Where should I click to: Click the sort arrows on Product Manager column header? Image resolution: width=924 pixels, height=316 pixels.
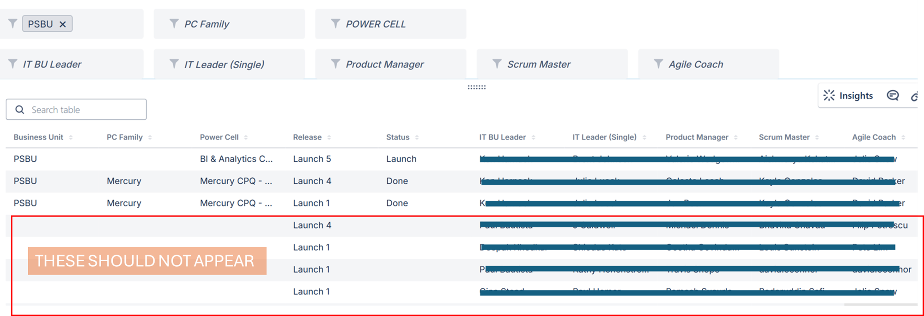pos(736,137)
